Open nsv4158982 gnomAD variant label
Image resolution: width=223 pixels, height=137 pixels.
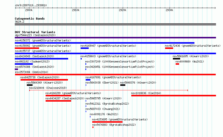pos(43,46)
